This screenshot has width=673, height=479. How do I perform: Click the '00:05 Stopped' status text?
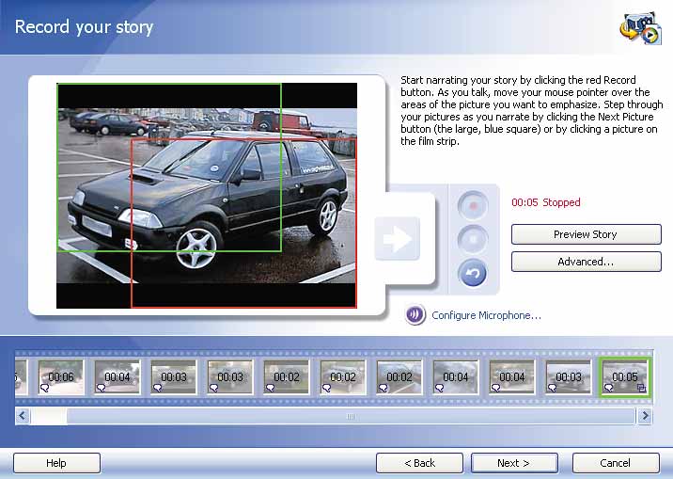pyautogui.click(x=545, y=202)
